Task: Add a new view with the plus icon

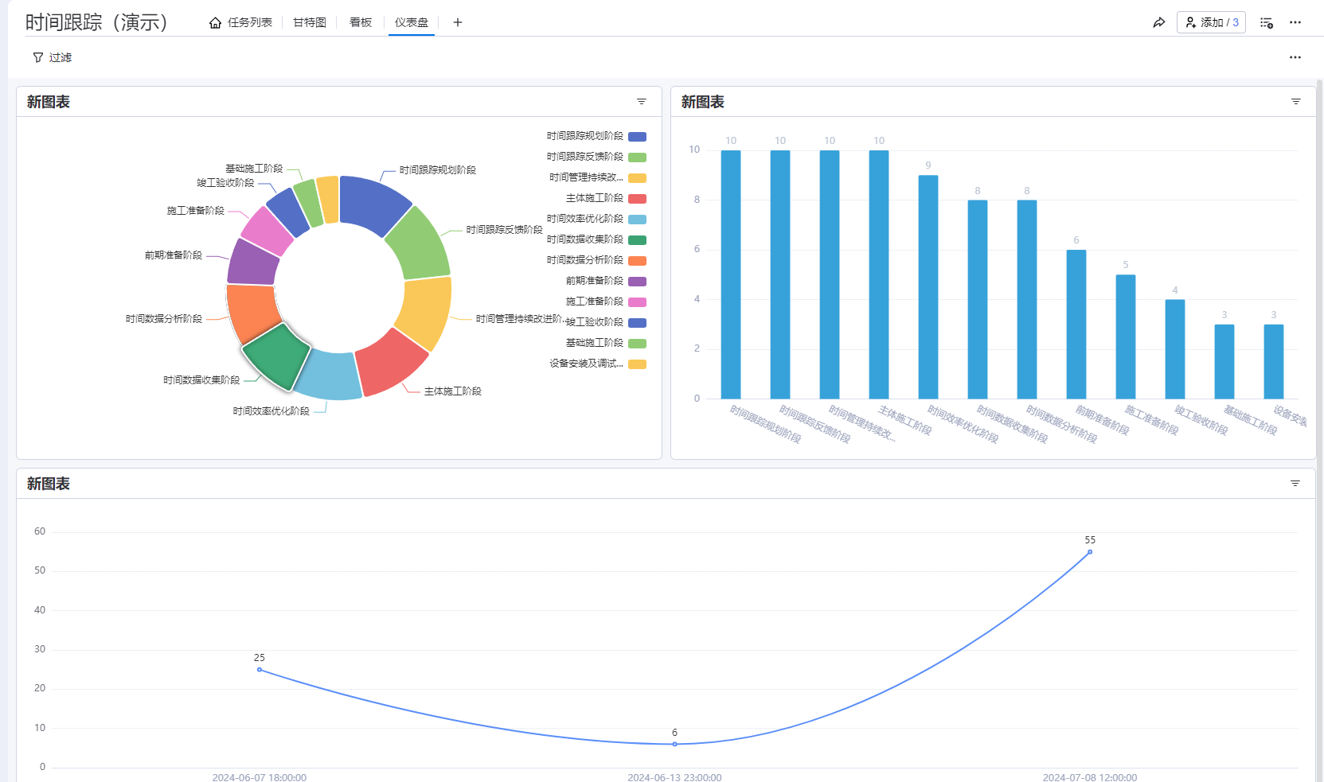Action: [458, 22]
